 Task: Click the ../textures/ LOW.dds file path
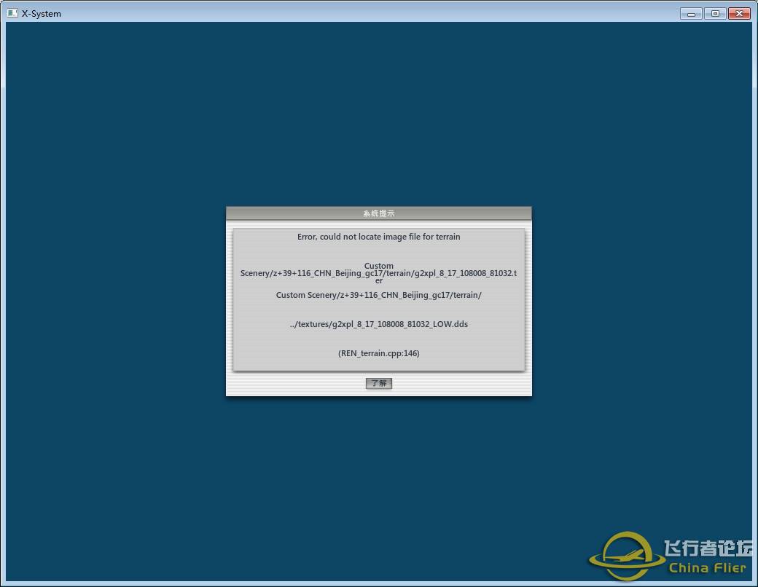[x=378, y=324]
